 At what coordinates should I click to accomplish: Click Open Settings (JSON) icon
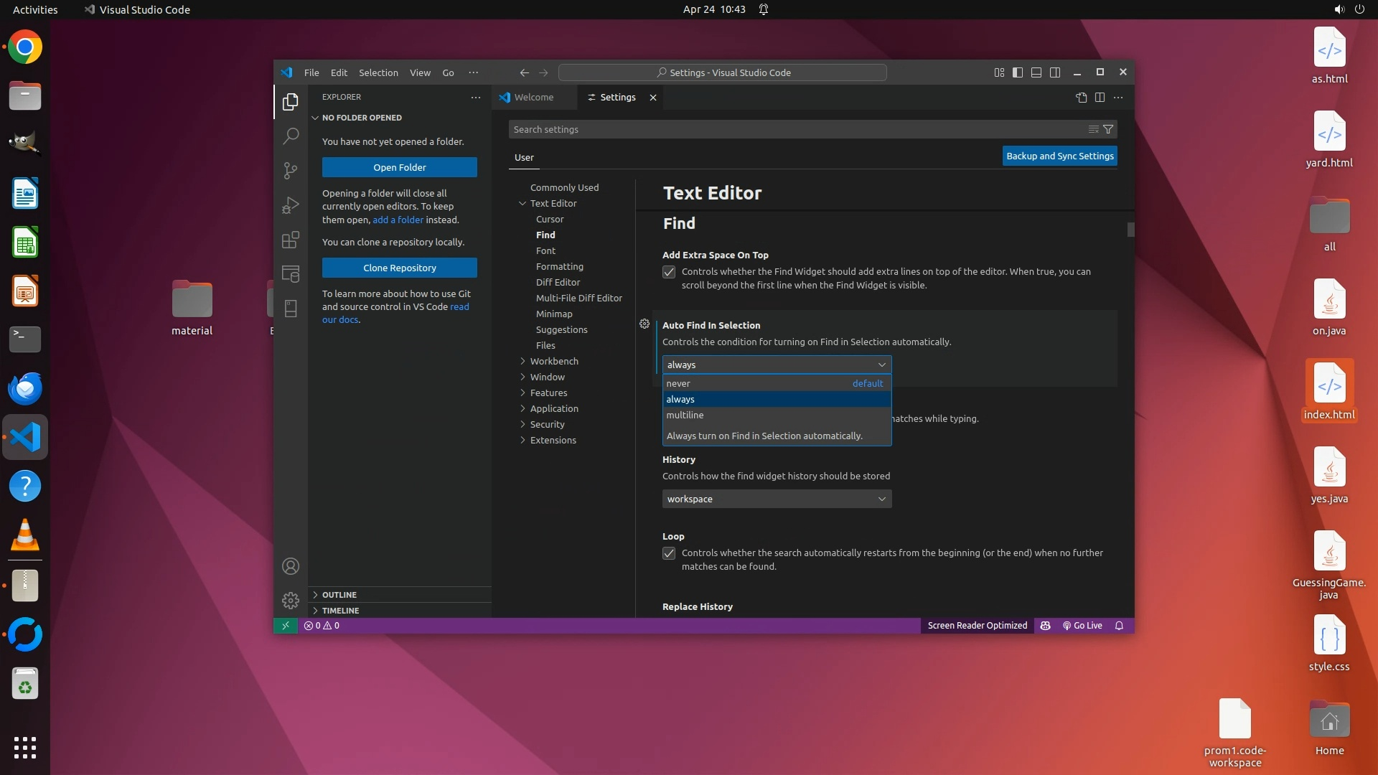click(x=1081, y=98)
